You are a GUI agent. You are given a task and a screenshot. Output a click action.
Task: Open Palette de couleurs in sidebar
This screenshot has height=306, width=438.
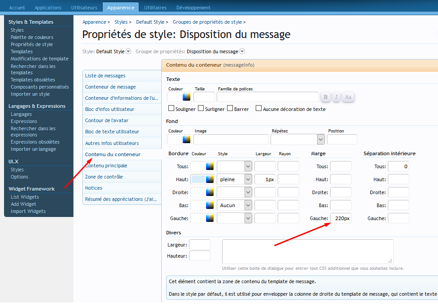tap(32, 37)
